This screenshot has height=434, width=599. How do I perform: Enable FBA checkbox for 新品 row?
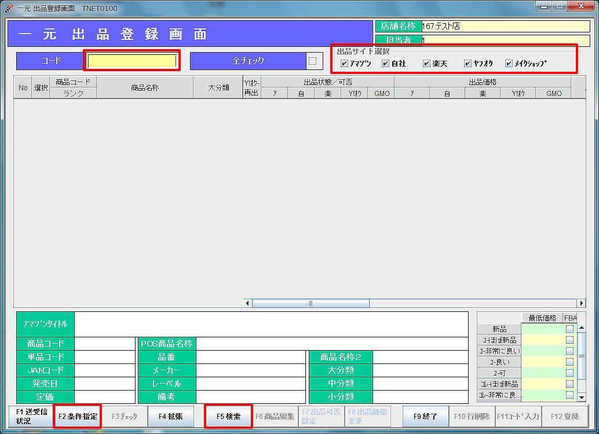570,329
